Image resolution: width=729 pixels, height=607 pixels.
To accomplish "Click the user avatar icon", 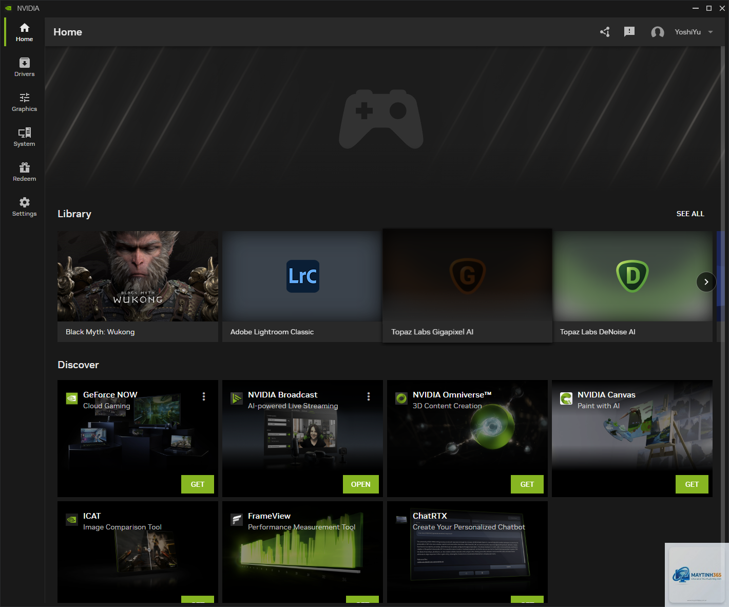I will [658, 32].
